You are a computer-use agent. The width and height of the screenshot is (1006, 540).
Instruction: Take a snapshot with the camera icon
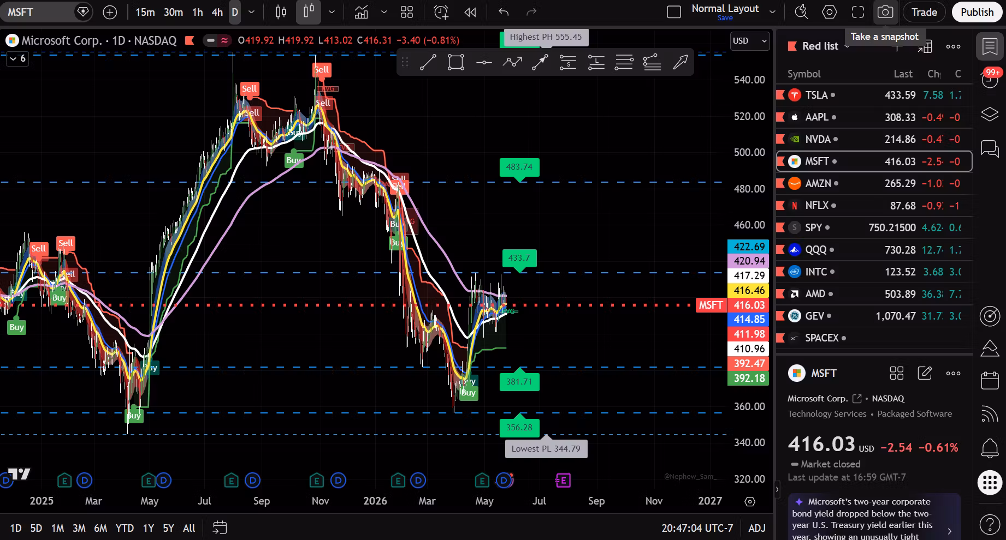pos(885,12)
